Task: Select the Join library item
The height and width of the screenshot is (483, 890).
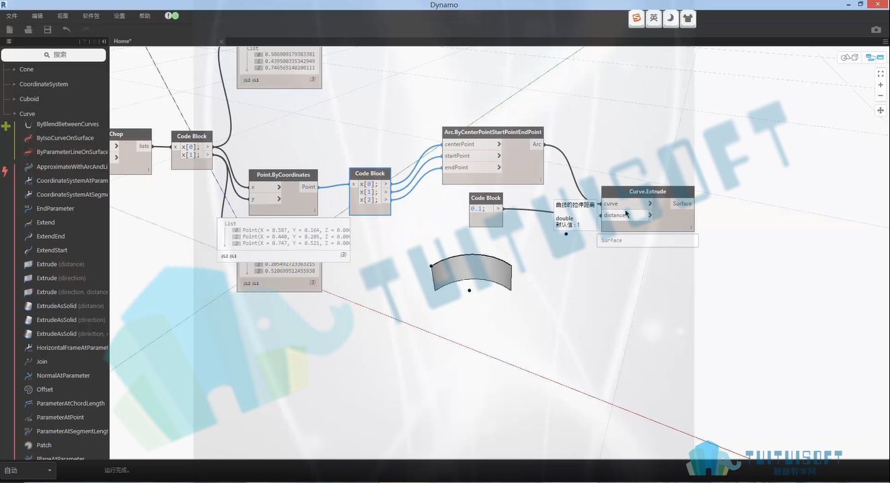Action: (x=42, y=362)
